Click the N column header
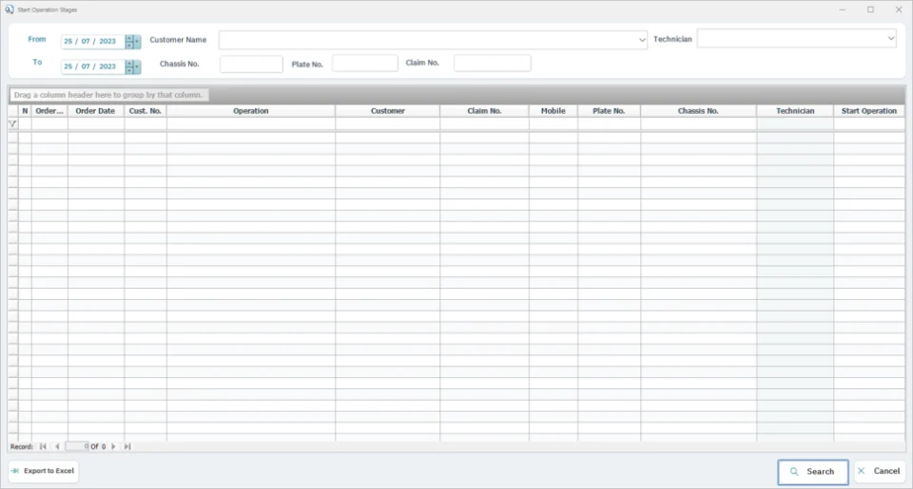Viewport: 913px width, 489px height. click(x=25, y=110)
